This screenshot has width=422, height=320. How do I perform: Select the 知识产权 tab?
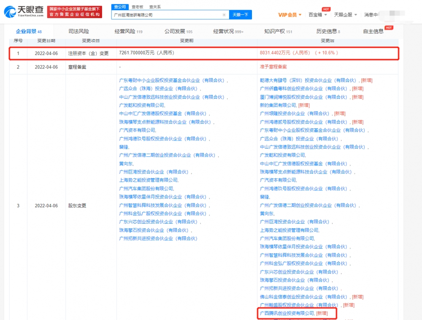click(278, 32)
